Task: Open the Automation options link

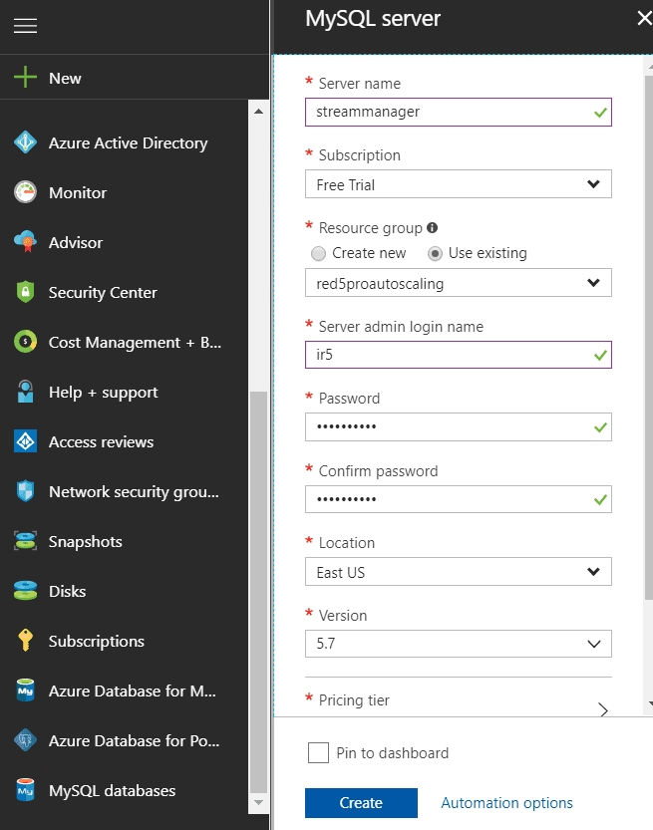Action: click(506, 803)
